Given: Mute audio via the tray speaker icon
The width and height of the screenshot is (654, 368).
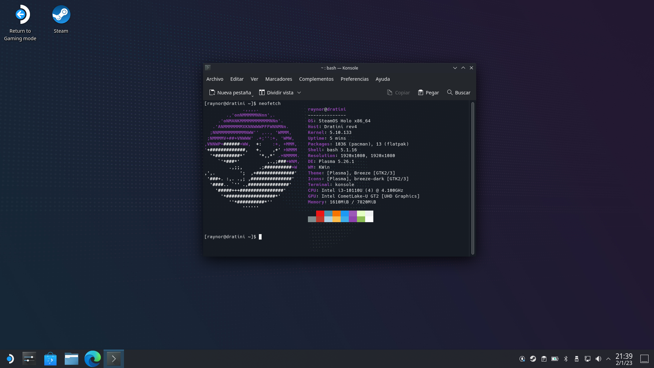Looking at the screenshot, I should [x=599, y=358].
